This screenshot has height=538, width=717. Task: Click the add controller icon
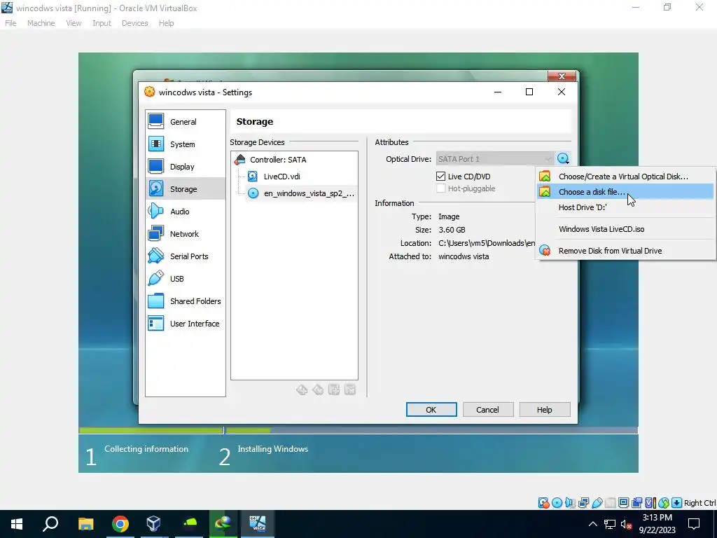click(x=302, y=389)
